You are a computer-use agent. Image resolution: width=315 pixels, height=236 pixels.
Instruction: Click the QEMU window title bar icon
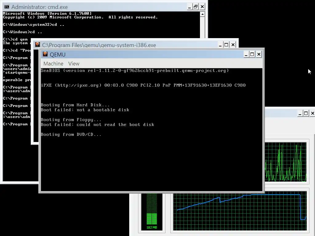(45, 54)
